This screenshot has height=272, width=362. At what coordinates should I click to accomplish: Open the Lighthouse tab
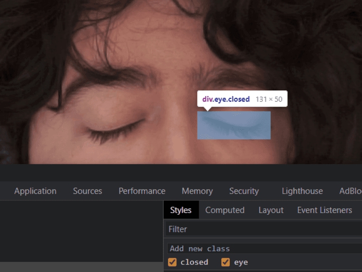[302, 191]
